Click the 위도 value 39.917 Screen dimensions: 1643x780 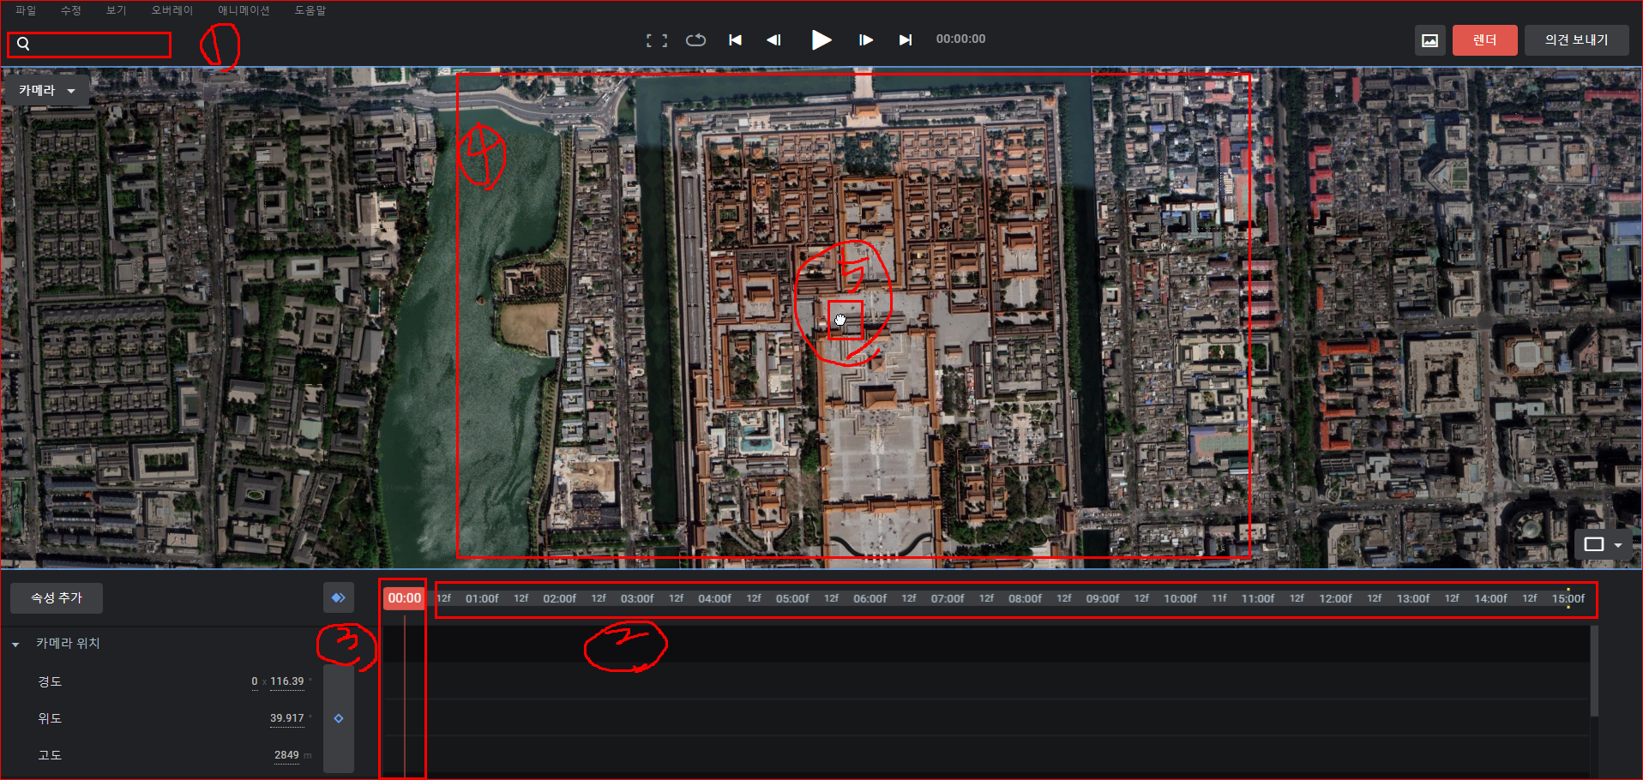(287, 718)
